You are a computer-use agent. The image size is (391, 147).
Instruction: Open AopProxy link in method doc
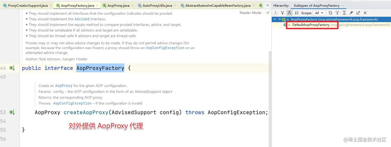tap(64, 86)
